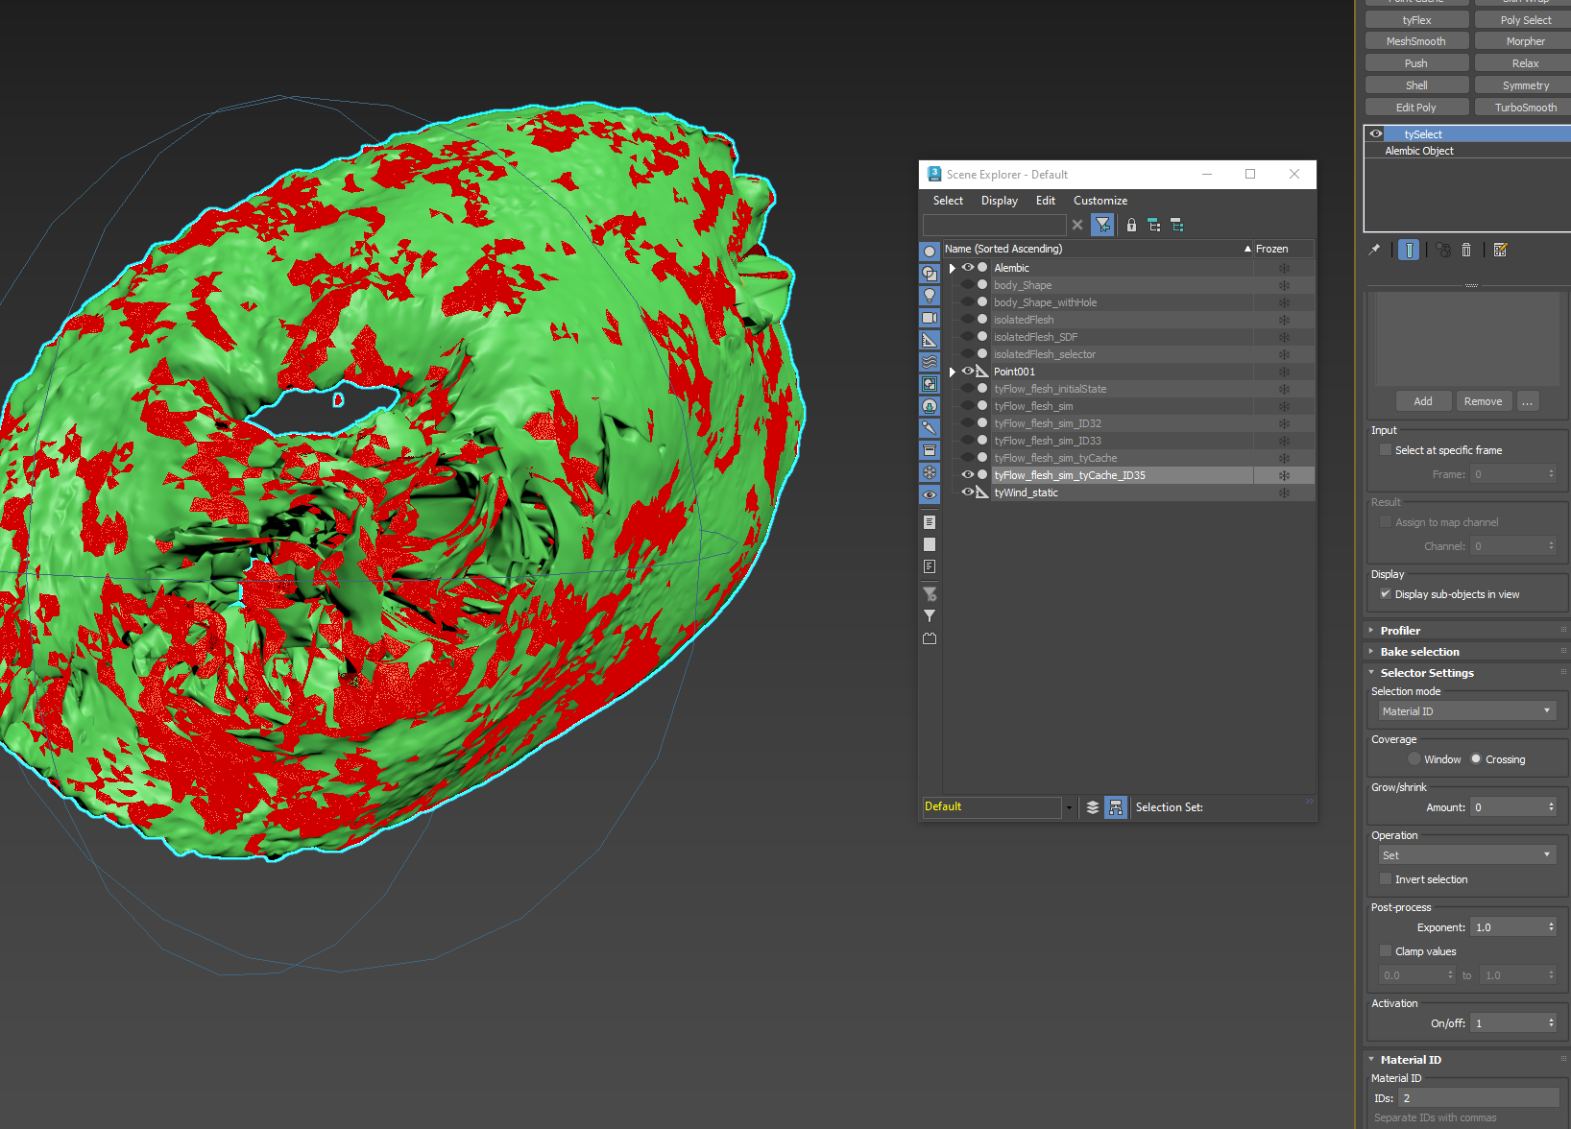Open Configure Modifier Sets icon
Viewport: 1571px width, 1129px height.
1500,251
